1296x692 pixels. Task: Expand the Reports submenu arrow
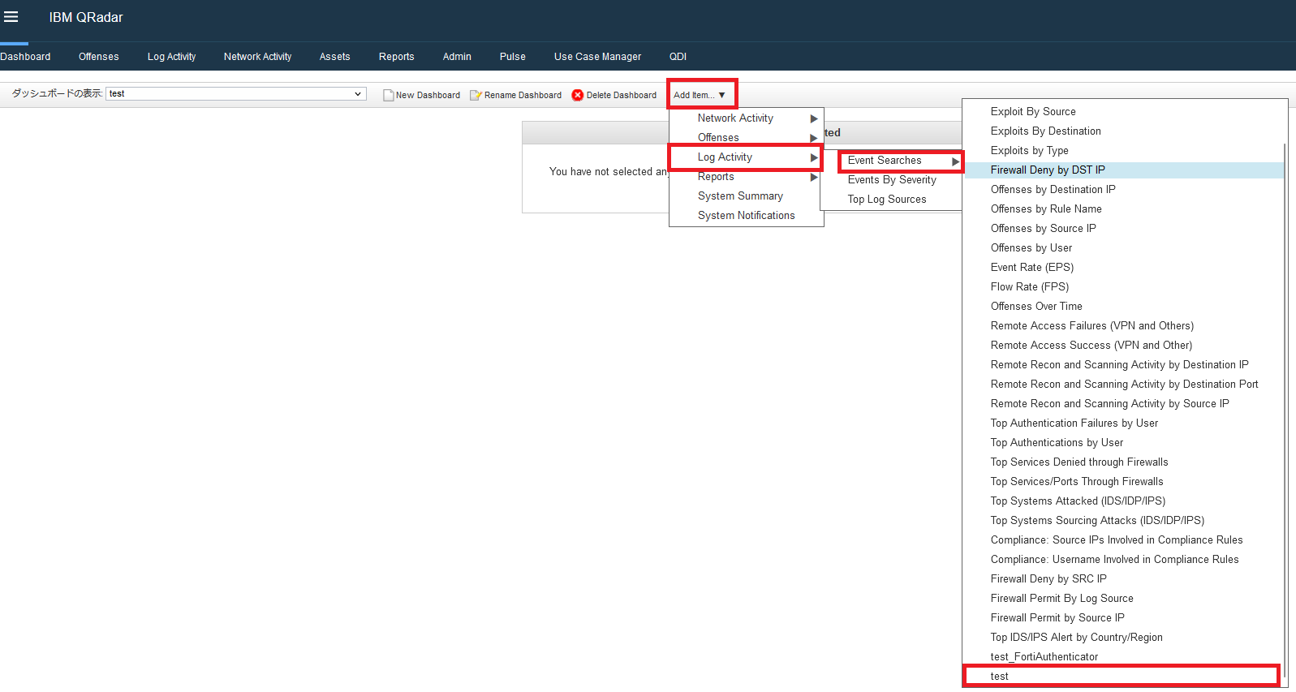814,177
